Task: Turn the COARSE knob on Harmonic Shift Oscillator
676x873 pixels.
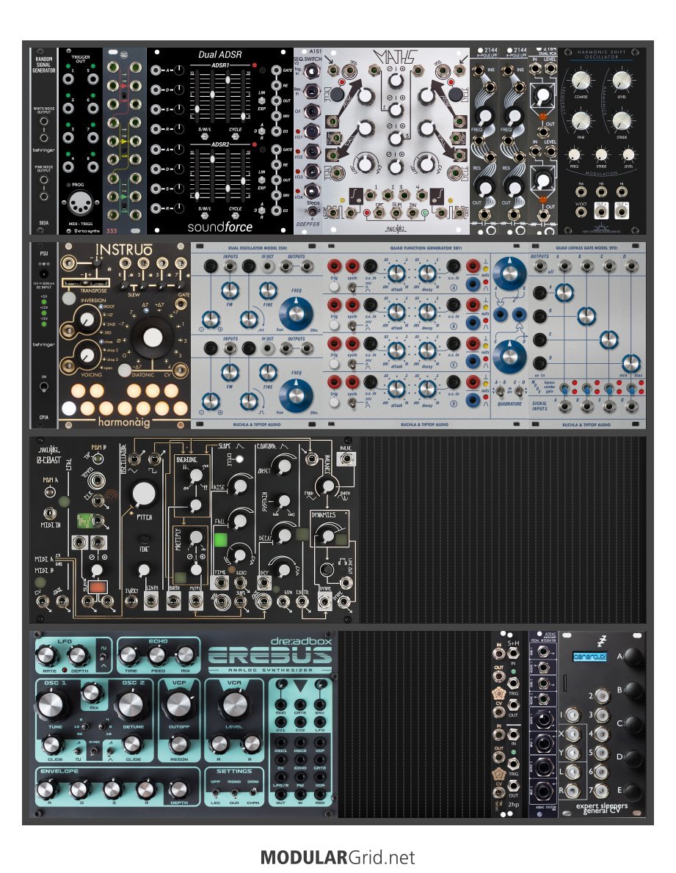Action: pyautogui.click(x=581, y=81)
